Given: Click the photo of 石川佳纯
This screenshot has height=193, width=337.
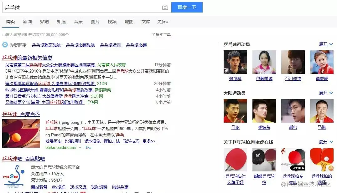Looking at the screenshot, I should coord(293,62).
